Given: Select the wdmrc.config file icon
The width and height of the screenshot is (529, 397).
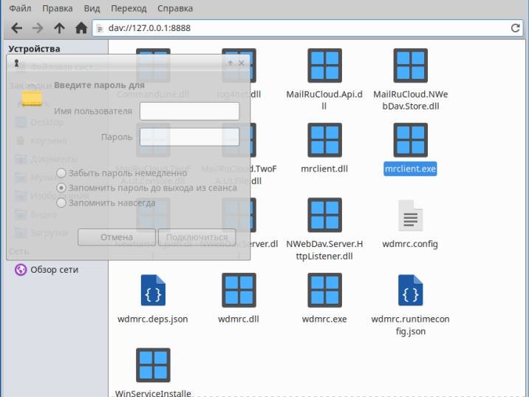Looking at the screenshot, I should [411, 215].
